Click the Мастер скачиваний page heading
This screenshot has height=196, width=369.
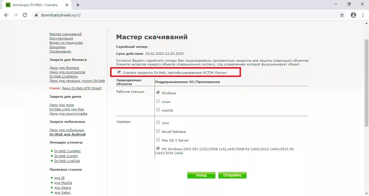152,37
